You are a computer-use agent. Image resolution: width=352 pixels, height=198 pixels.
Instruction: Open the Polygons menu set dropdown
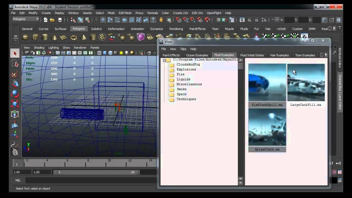tap(26, 19)
